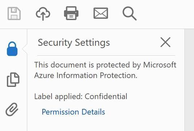Upload the file using the cloud icon
The height and width of the screenshot is (131, 194).
[x=43, y=13]
